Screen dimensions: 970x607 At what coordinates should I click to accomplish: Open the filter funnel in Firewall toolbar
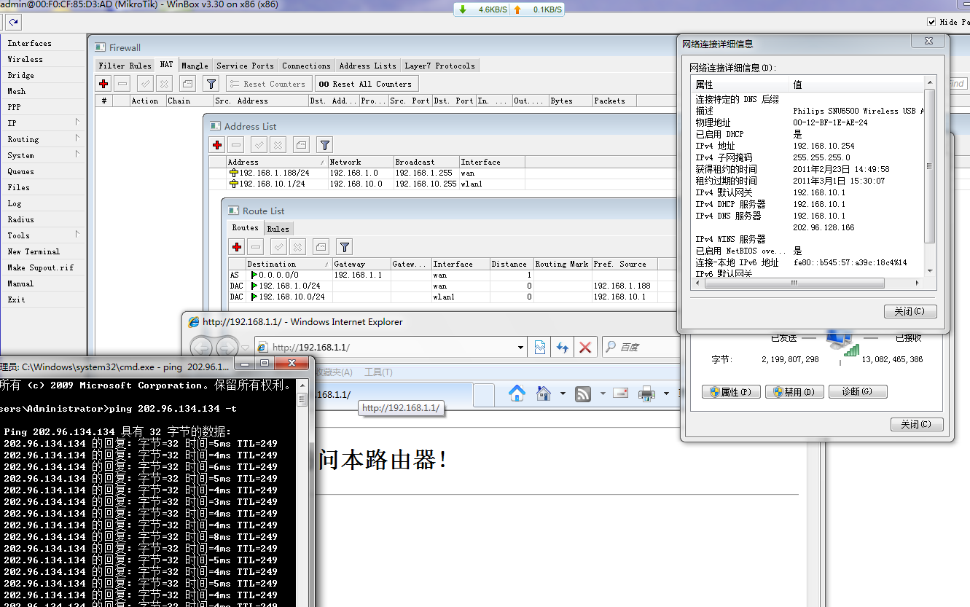(211, 84)
